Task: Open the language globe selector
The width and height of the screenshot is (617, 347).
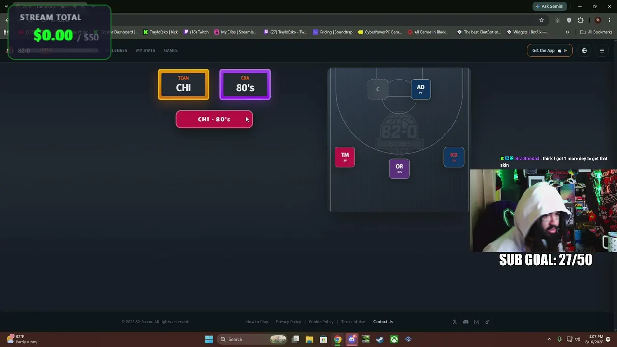Action: (584, 51)
